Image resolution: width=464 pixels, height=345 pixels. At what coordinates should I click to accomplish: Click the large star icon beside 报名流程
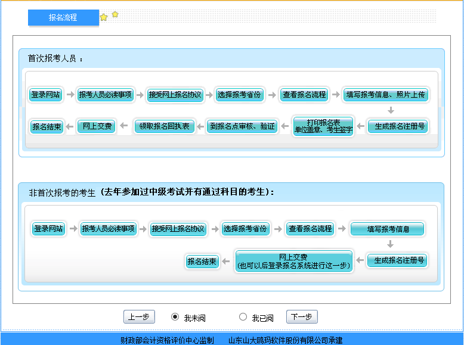pyautogui.click(x=104, y=18)
